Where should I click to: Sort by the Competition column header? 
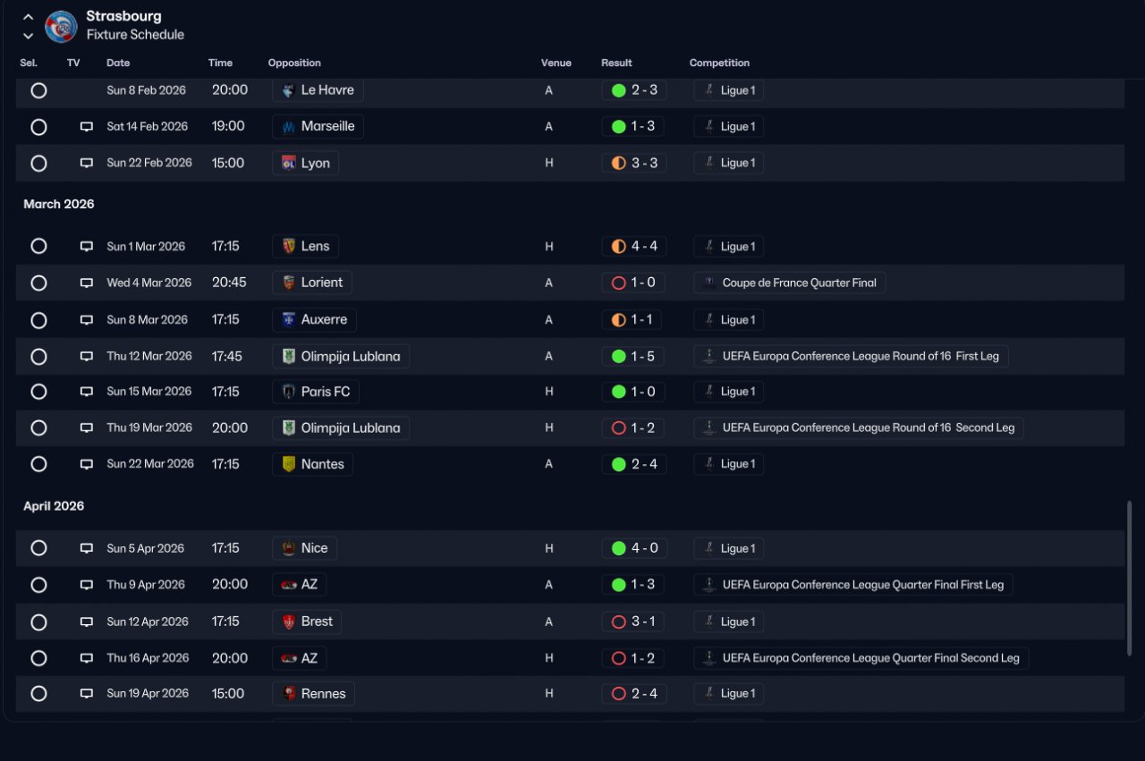(x=719, y=63)
